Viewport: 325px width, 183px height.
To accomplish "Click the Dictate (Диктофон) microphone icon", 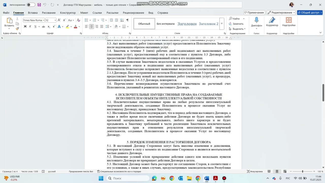I will tap(256, 20).
